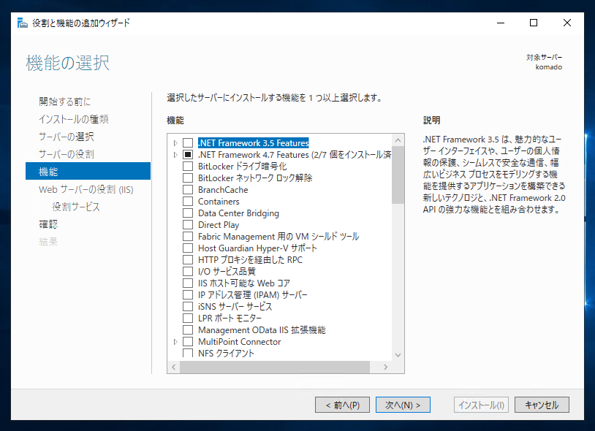
Task: Jump to 確認 step
Action: coord(48,224)
